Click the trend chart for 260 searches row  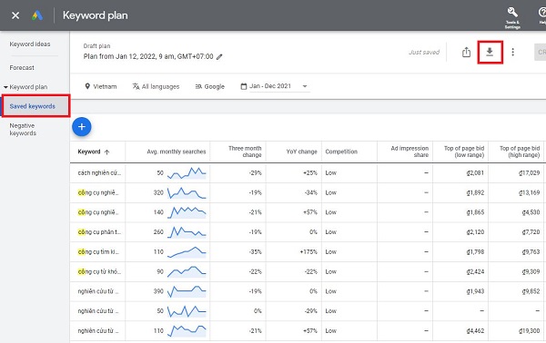coord(187,232)
